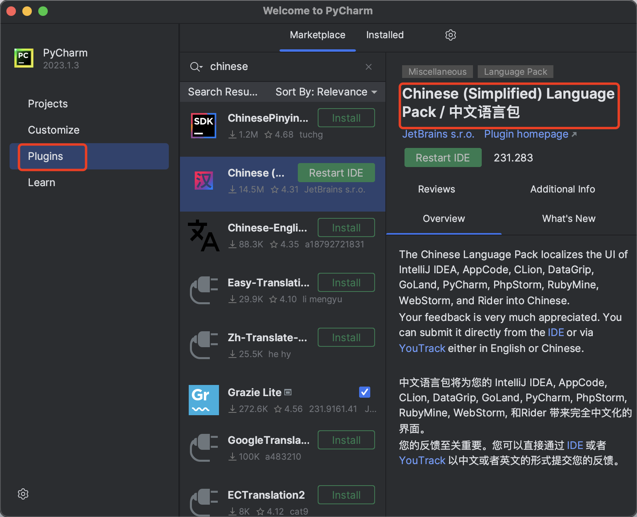The width and height of the screenshot is (637, 517).
Task: Install the Easy-Translation plugin
Action: (x=346, y=282)
